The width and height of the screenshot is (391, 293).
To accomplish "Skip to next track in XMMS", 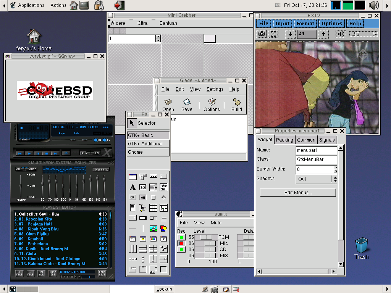I will pyautogui.click(x=55, y=153).
